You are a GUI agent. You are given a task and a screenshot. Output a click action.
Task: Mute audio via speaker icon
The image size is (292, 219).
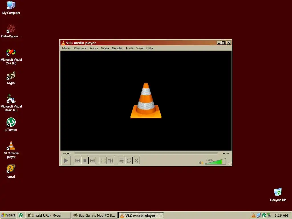click(201, 163)
